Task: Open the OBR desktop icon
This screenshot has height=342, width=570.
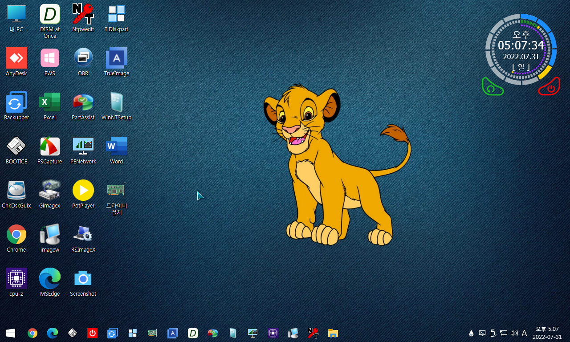Action: click(x=83, y=62)
